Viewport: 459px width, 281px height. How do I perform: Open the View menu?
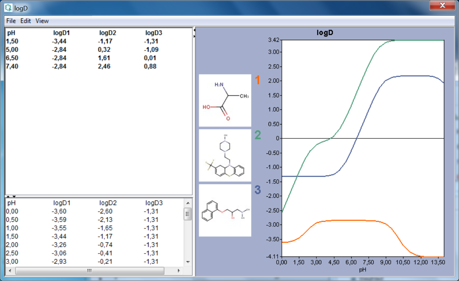42,21
